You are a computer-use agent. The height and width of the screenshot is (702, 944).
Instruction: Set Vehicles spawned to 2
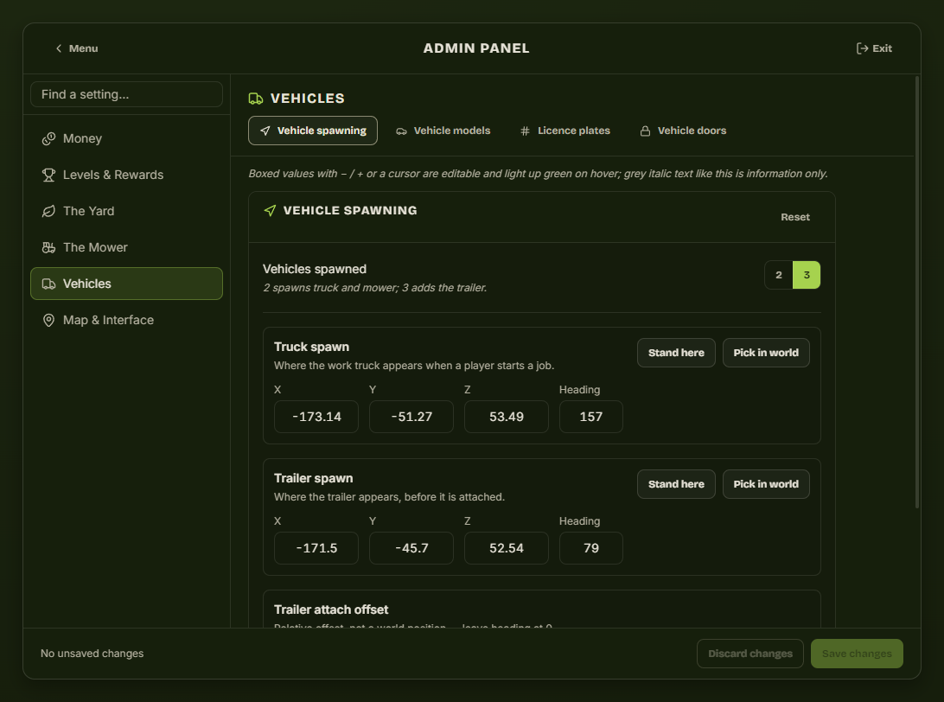click(778, 275)
